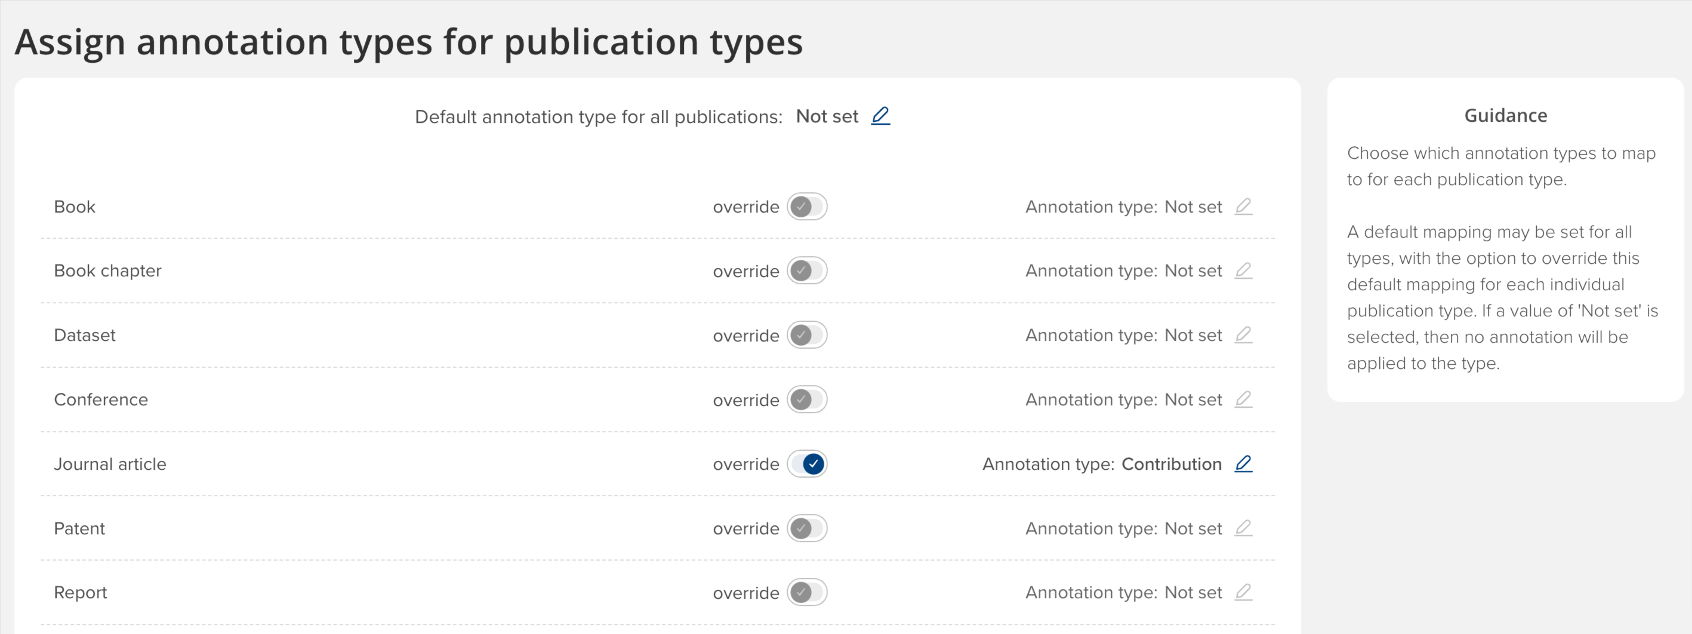Screen dimensions: 1692x634
Task: Click the default 'Not set' annotation value
Action: coord(826,117)
